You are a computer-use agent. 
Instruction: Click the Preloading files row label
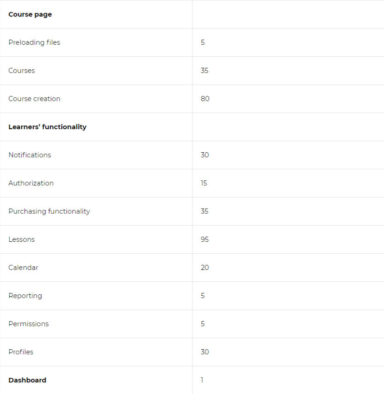[35, 42]
